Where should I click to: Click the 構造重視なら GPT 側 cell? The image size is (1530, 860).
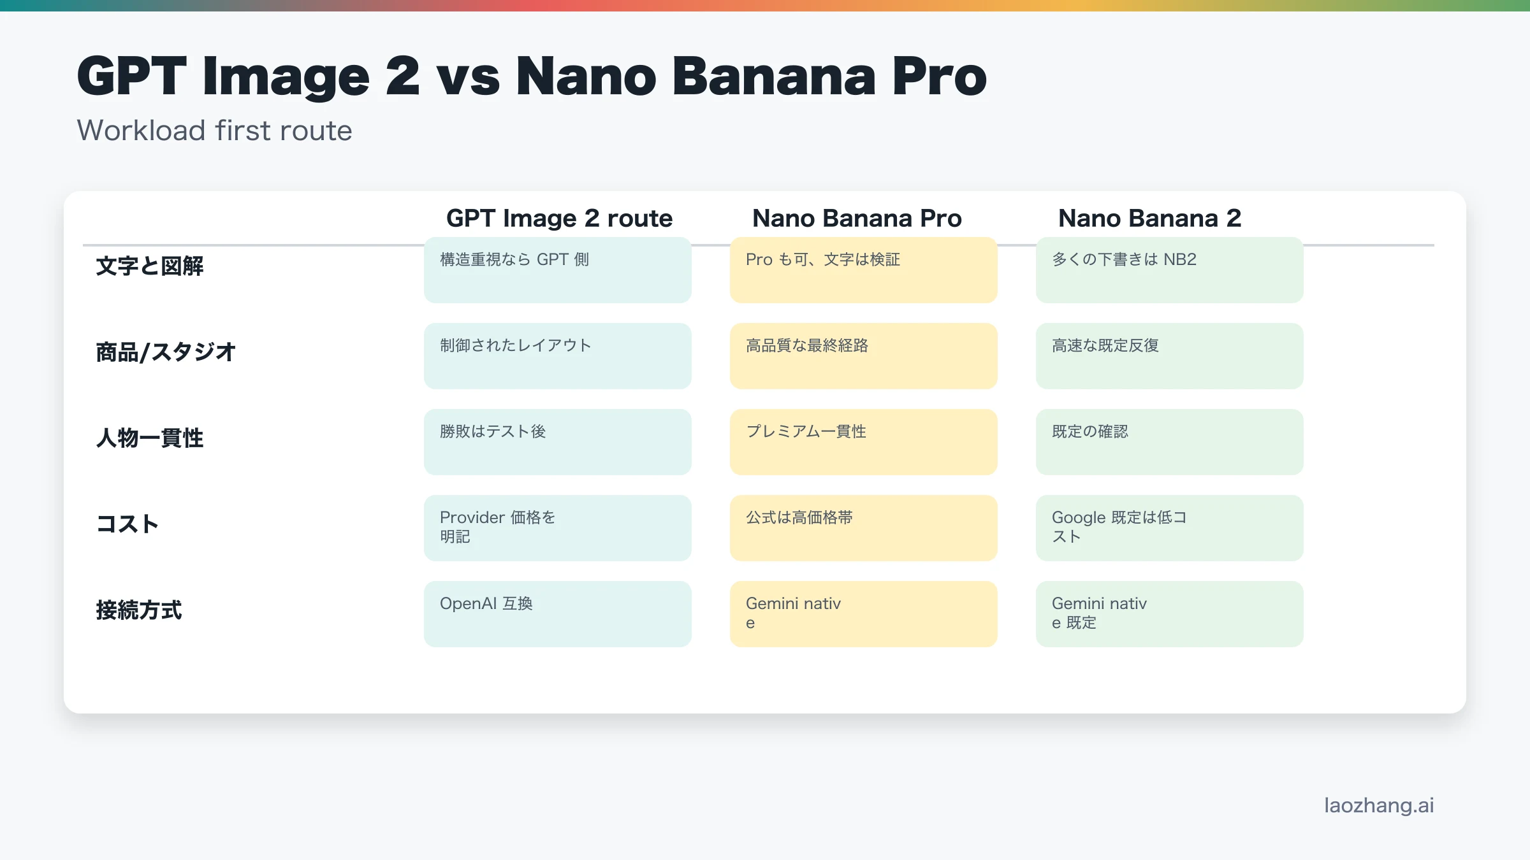(557, 270)
